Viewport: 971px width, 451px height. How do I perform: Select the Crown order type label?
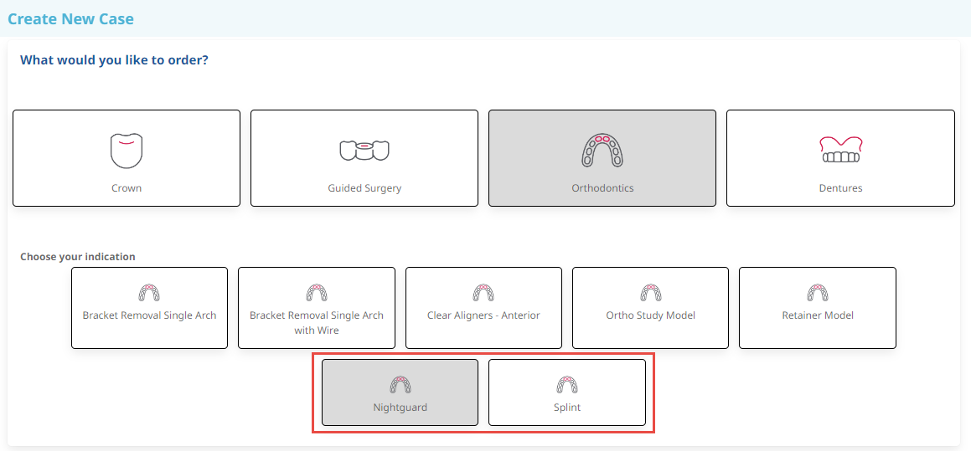point(127,188)
